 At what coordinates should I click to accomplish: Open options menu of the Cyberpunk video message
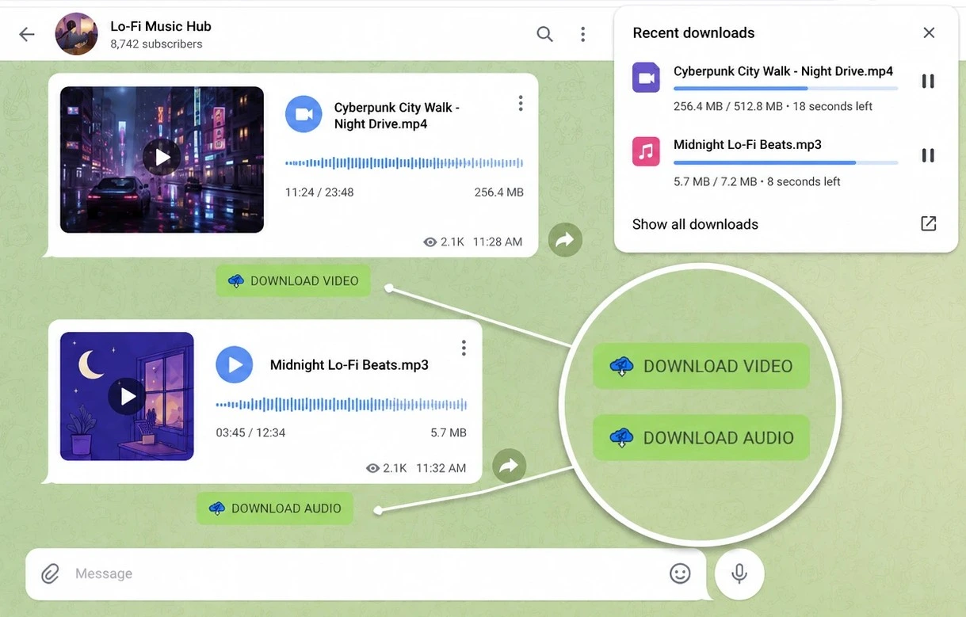tap(520, 104)
